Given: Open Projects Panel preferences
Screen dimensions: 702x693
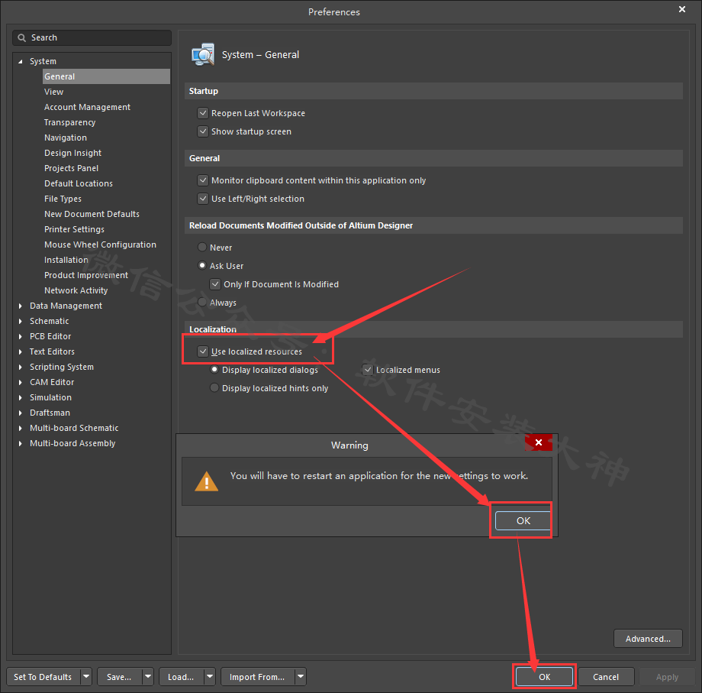Looking at the screenshot, I should coord(71,167).
